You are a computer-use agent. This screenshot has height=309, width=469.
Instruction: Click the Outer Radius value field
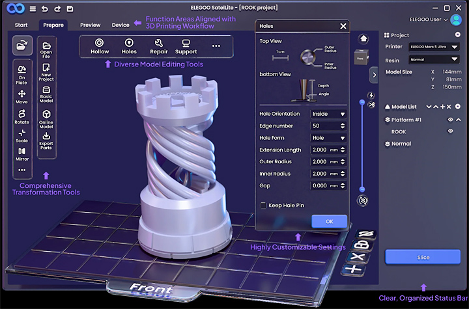tap(326, 162)
